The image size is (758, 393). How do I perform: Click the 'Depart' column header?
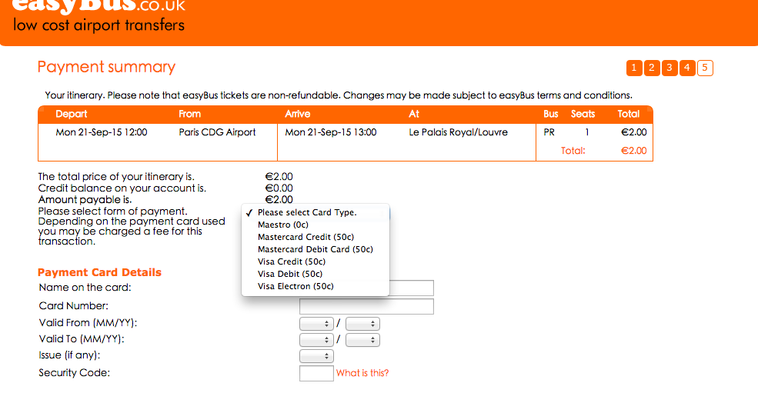(72, 114)
